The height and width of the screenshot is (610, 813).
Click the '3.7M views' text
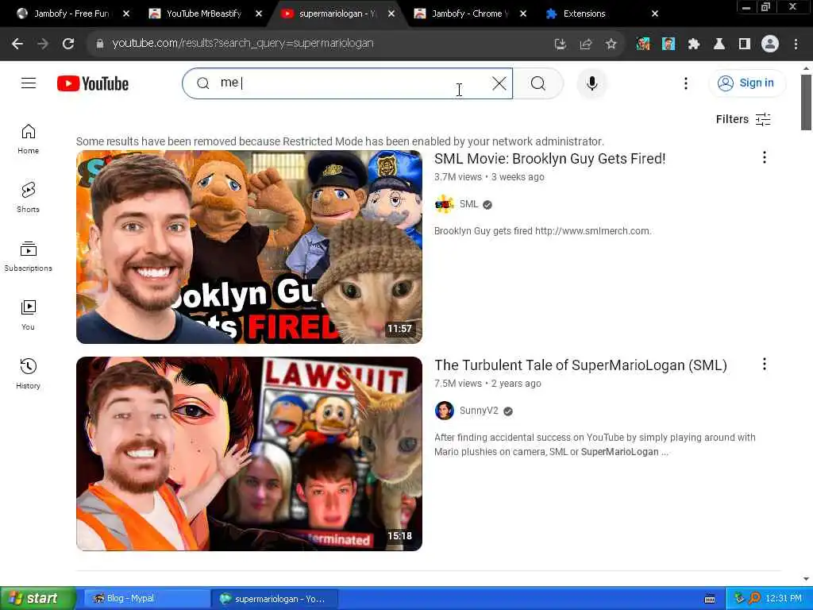point(458,177)
